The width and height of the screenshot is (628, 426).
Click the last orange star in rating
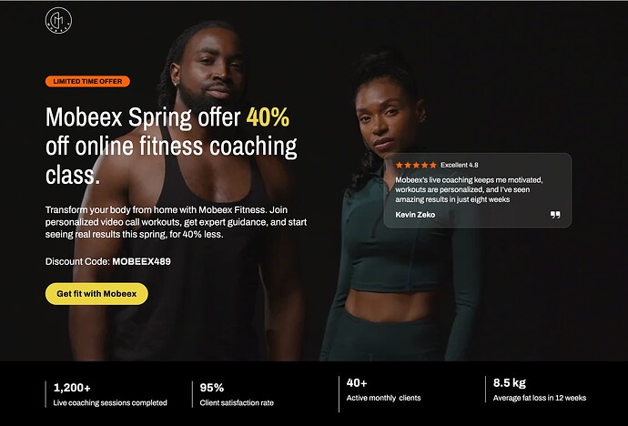(x=433, y=165)
